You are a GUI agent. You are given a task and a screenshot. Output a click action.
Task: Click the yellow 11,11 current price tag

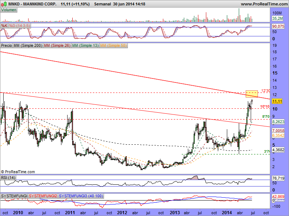point(277,101)
